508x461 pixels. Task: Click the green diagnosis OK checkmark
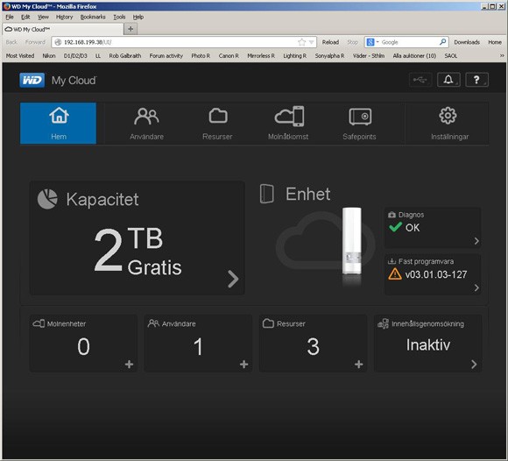(x=395, y=227)
